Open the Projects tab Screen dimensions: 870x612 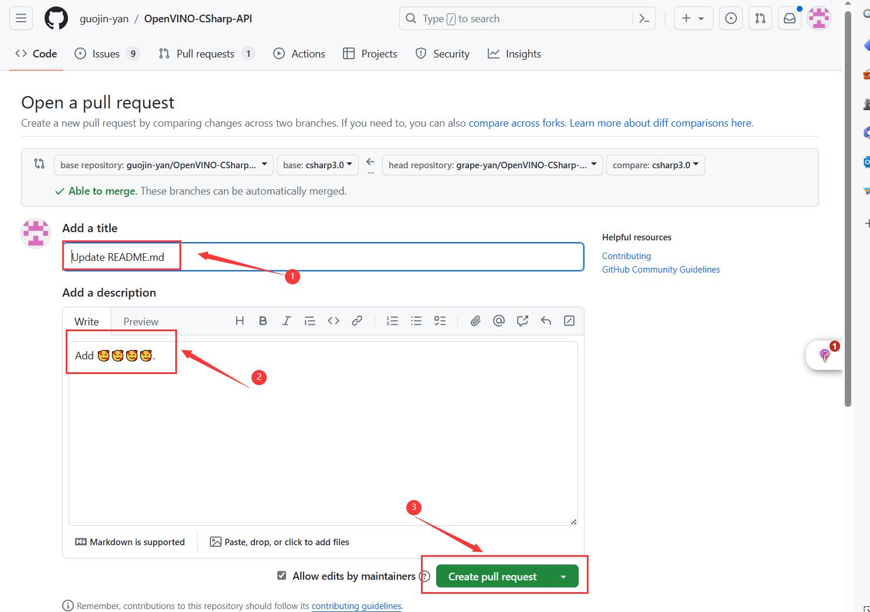pos(370,53)
